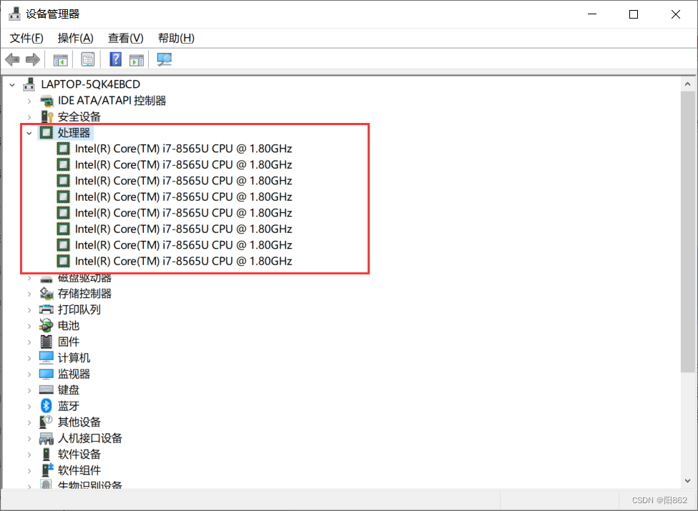The height and width of the screenshot is (511, 698).
Task: Expand the 监视器 node
Action: click(29, 374)
